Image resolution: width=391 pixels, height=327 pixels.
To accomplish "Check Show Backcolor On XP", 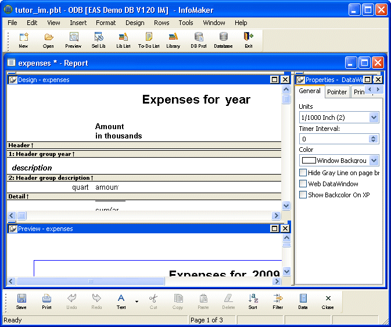I will (x=303, y=194).
